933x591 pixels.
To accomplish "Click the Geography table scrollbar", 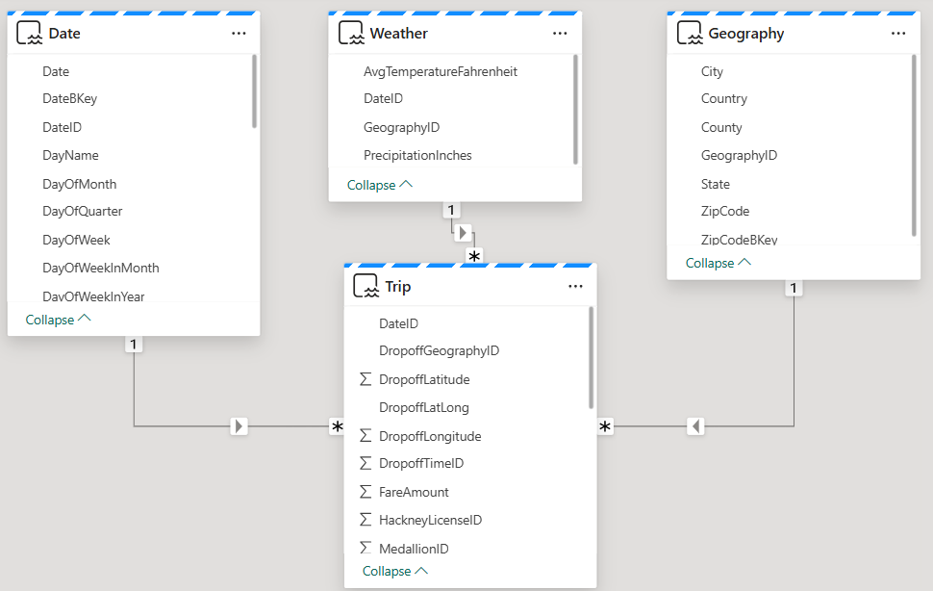I will tap(914, 145).
